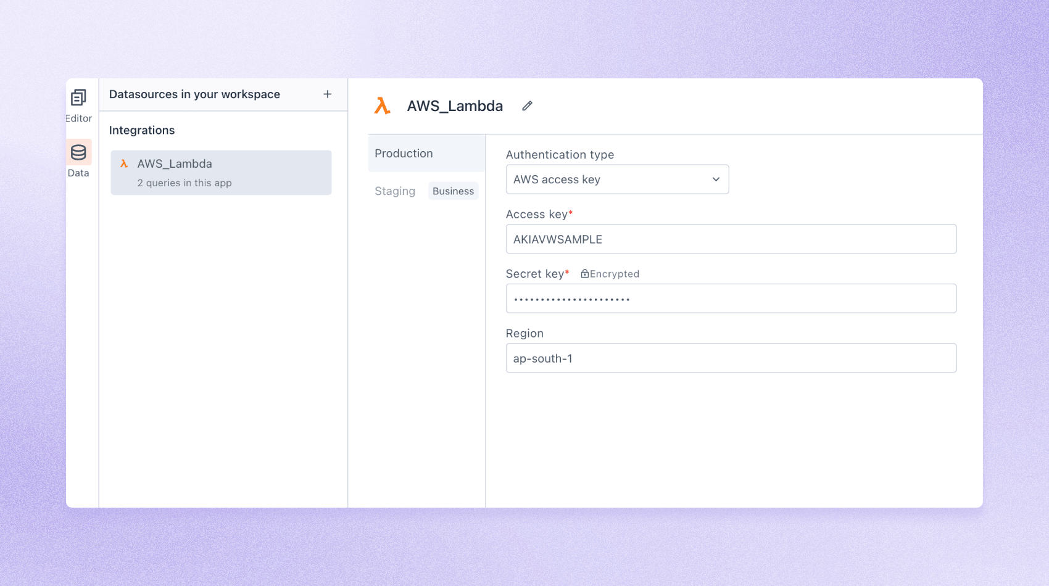Switch to the Staging environment tab

click(395, 191)
